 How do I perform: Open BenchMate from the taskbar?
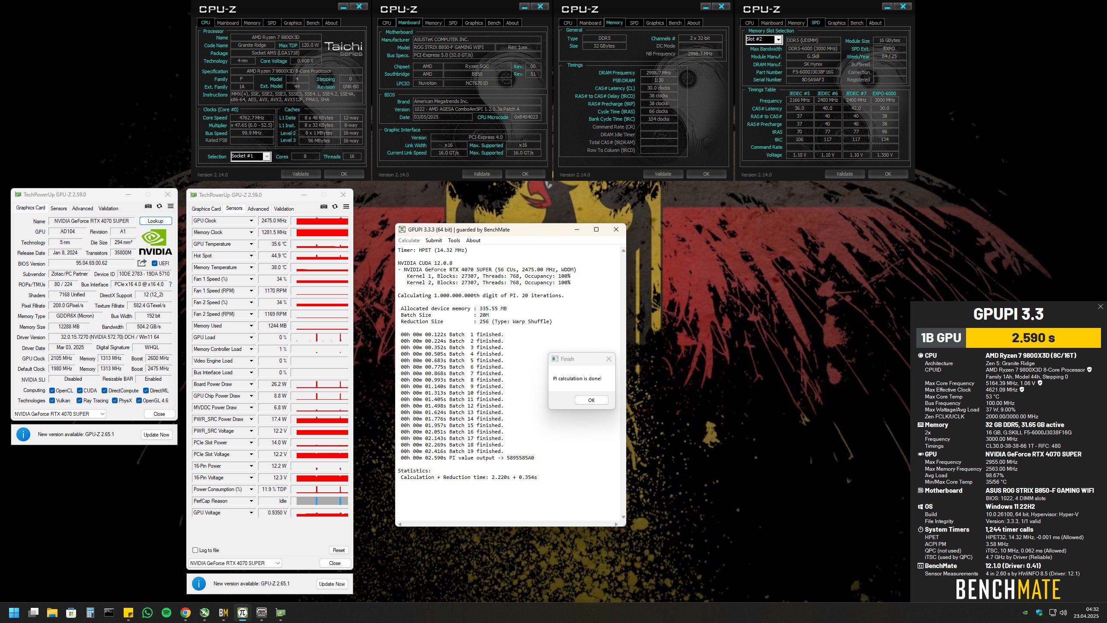224,613
